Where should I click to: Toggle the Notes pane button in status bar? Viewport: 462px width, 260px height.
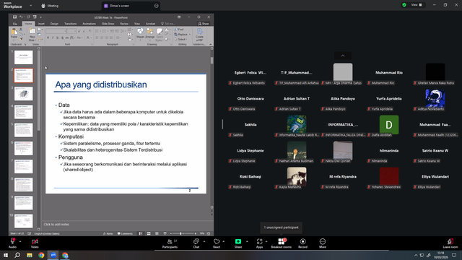tap(108, 233)
